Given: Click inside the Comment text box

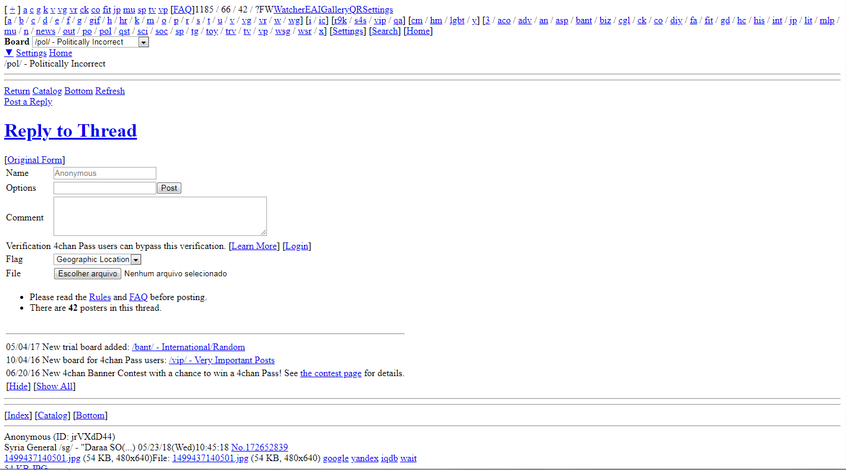Looking at the screenshot, I should point(159,216).
